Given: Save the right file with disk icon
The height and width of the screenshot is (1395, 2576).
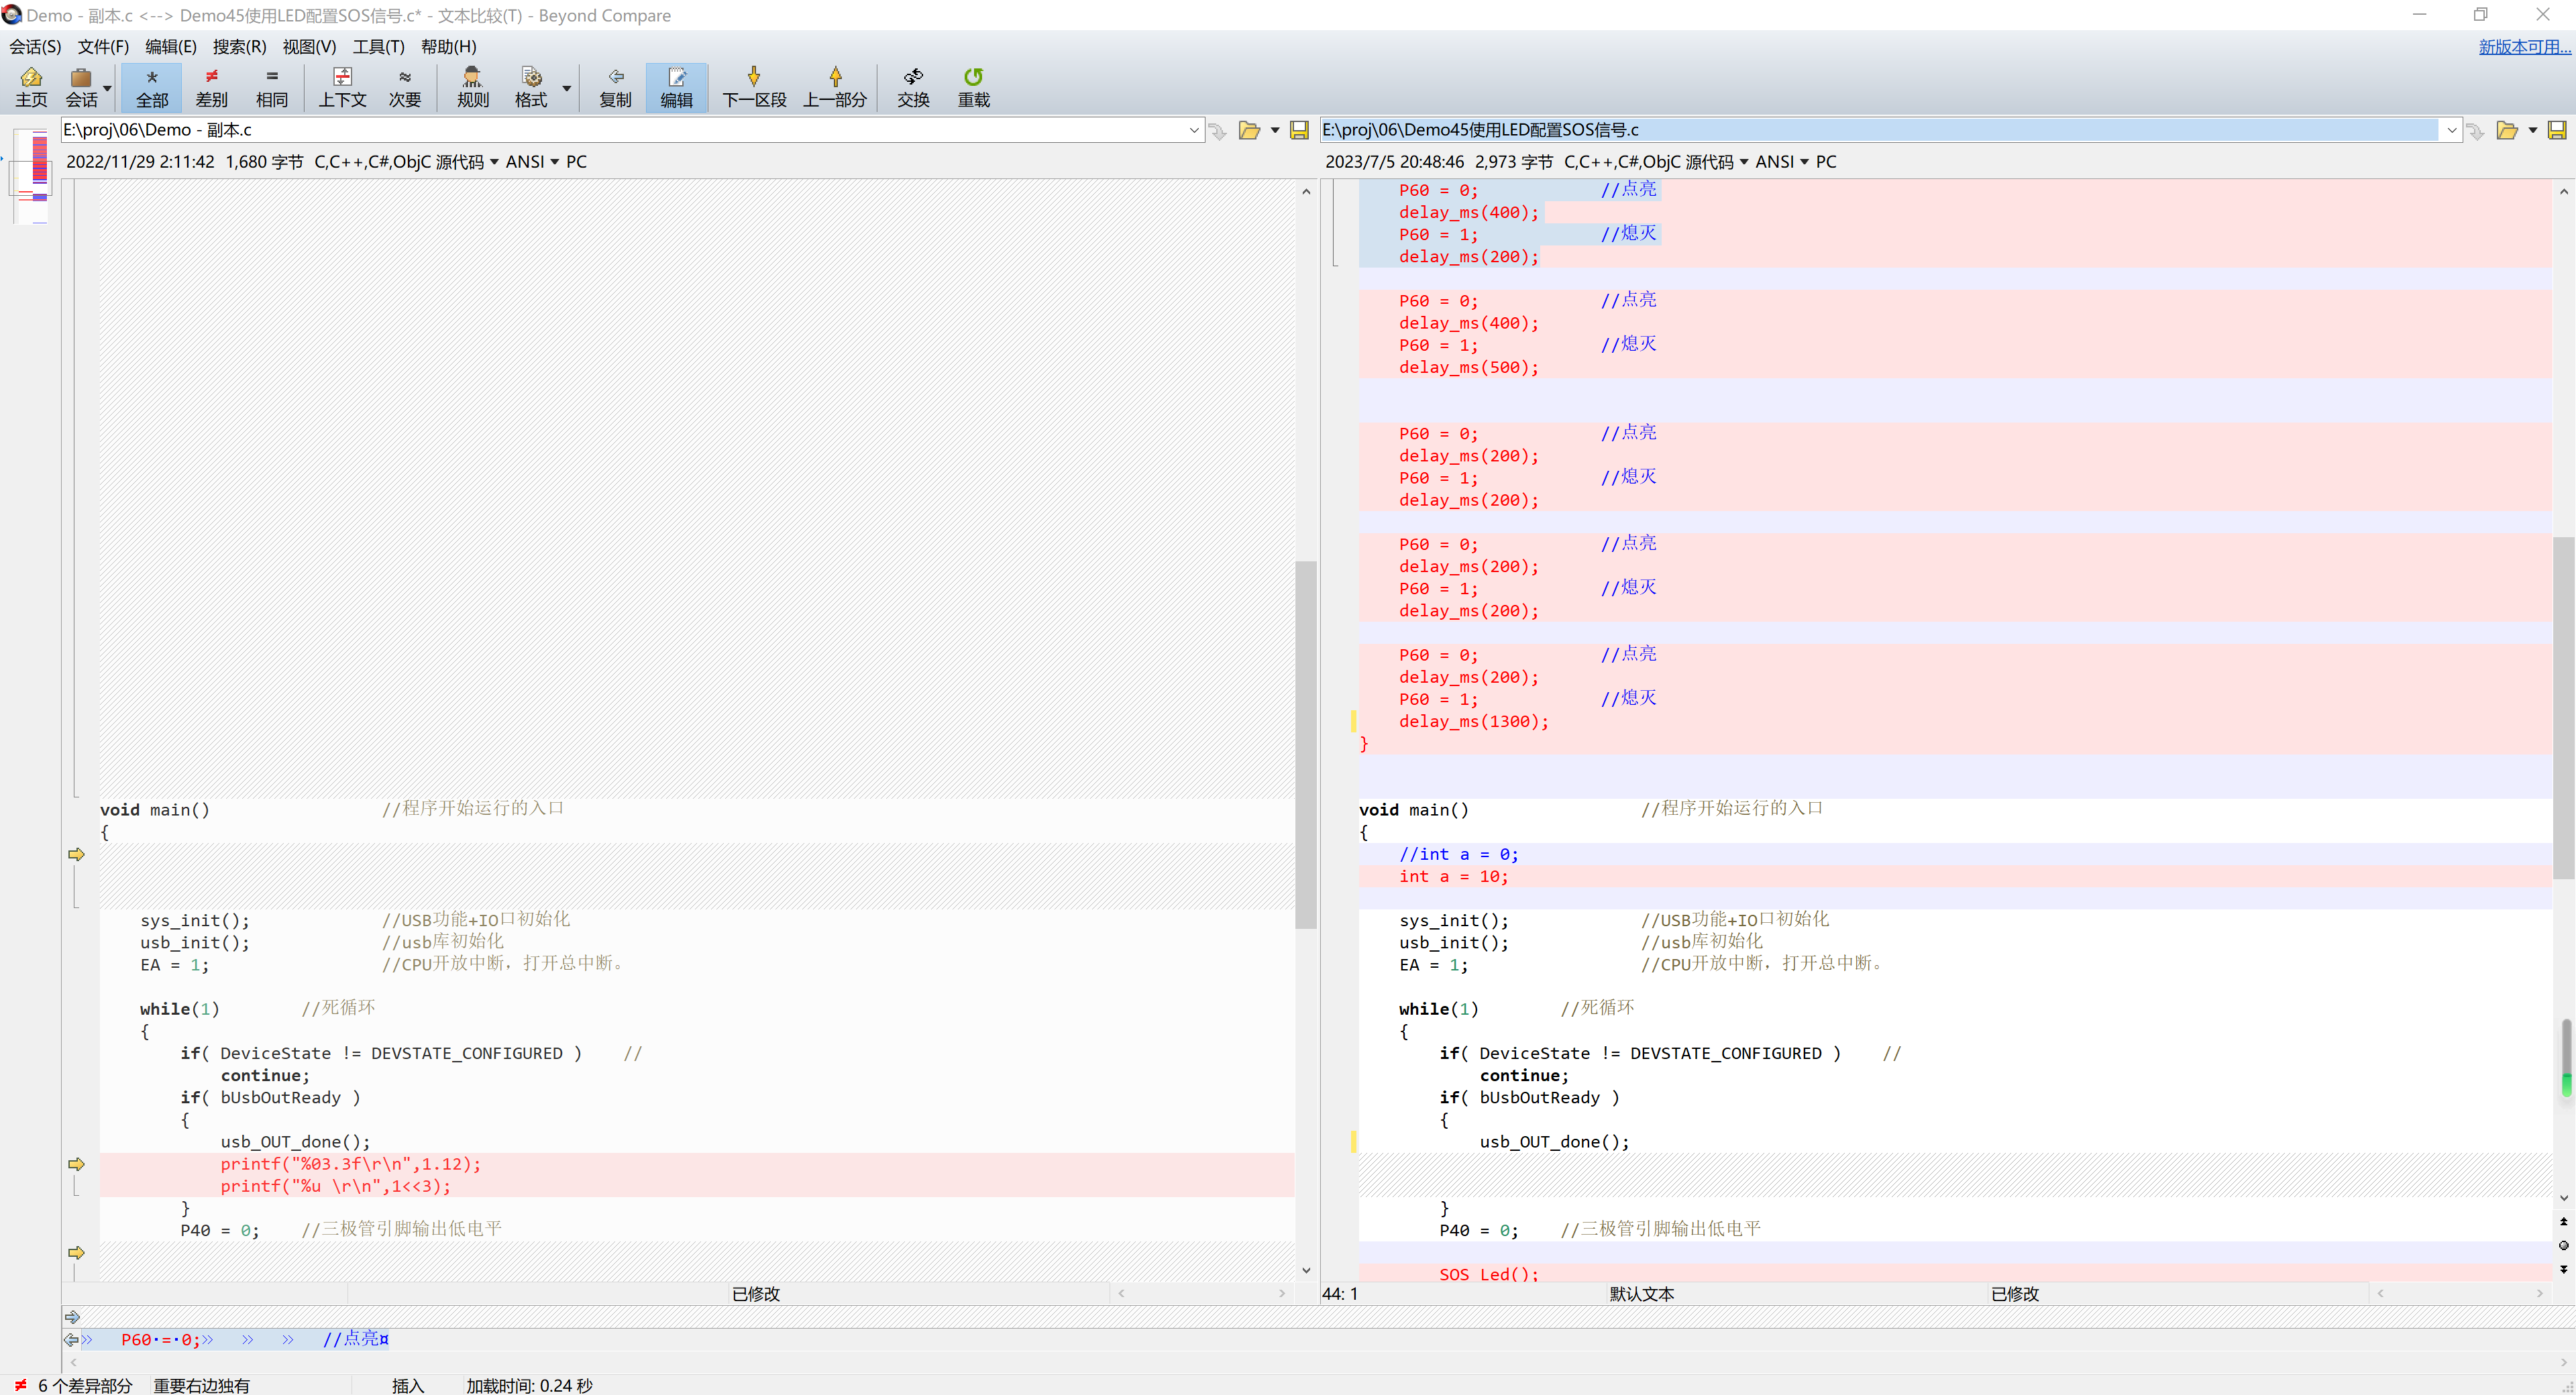Looking at the screenshot, I should (x=2557, y=130).
